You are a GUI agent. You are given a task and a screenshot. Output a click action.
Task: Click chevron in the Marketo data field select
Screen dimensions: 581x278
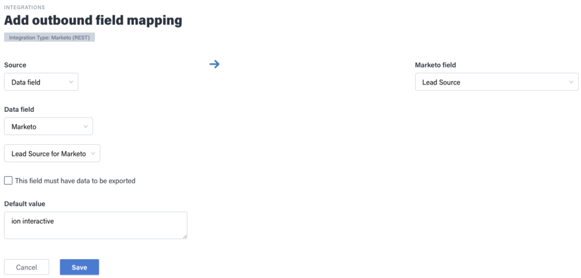coord(85,127)
